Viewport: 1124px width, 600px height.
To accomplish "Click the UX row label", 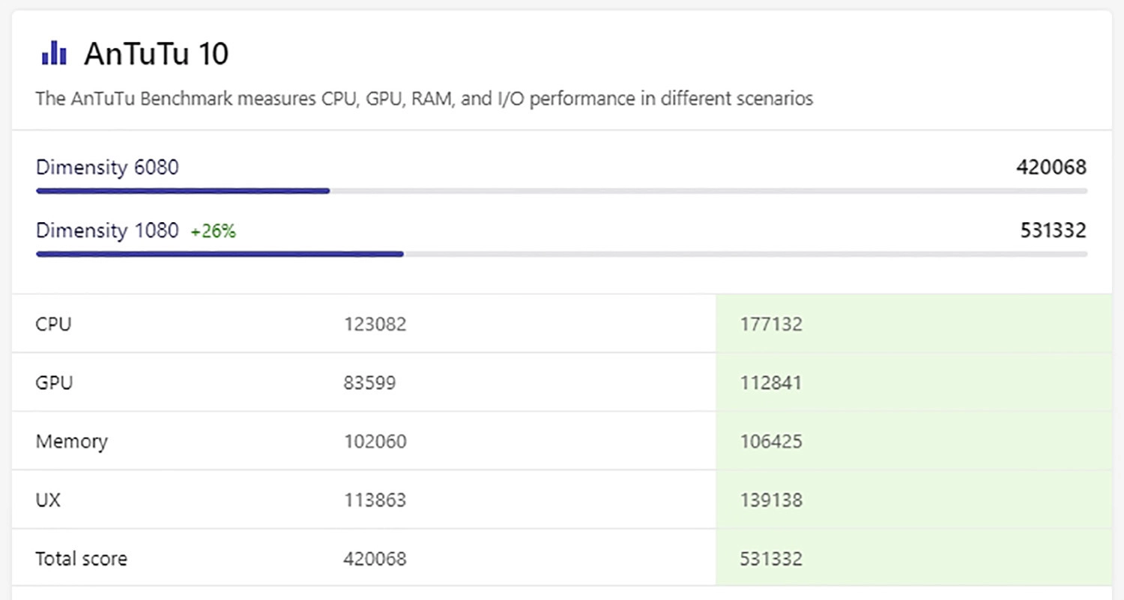I will (48, 500).
